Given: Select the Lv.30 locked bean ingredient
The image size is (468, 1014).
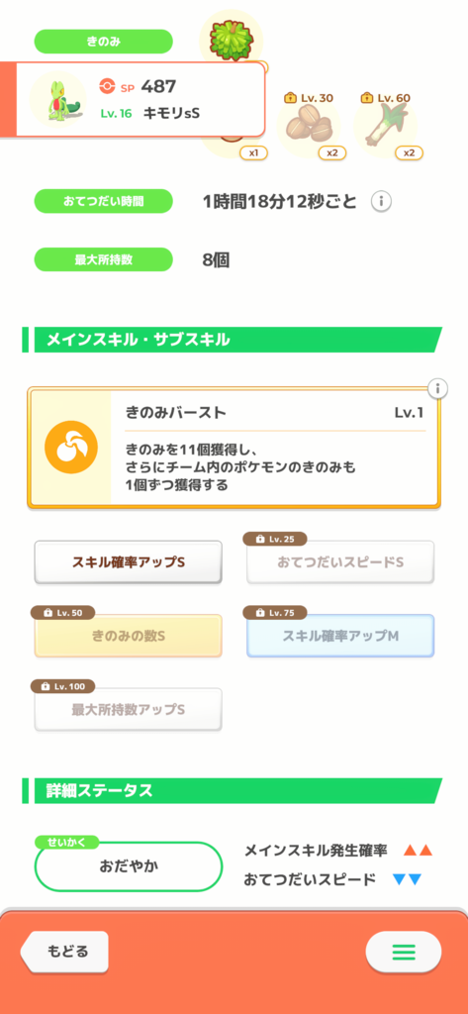Looking at the screenshot, I should coord(309,126).
